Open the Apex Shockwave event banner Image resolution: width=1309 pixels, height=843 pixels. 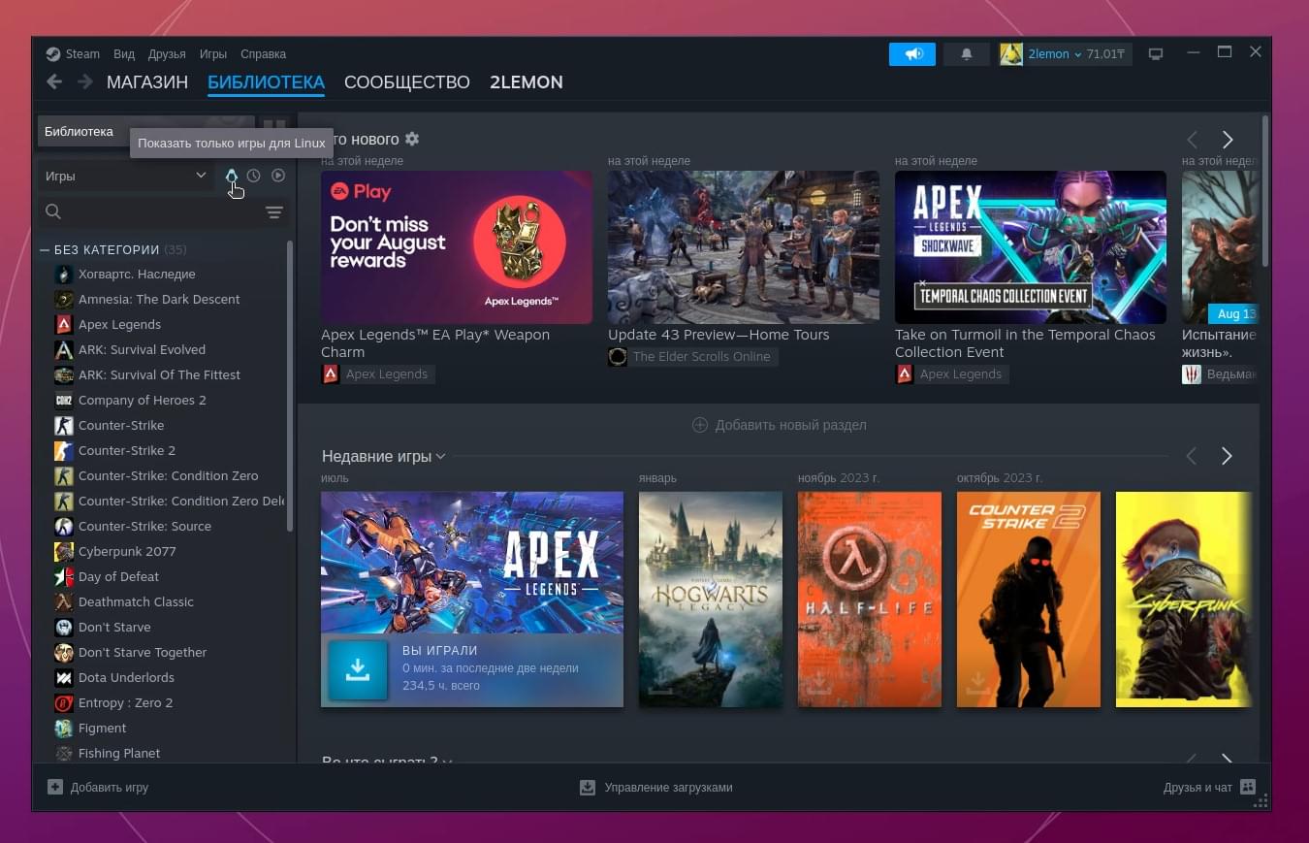click(1031, 247)
